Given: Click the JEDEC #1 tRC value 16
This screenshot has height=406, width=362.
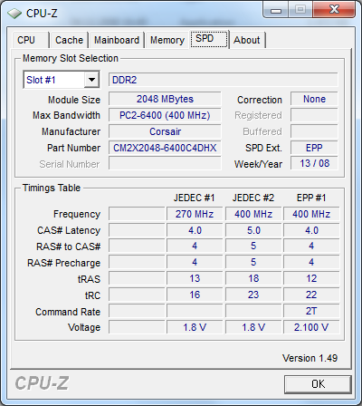Looking at the screenshot, I should pyautogui.click(x=195, y=295).
